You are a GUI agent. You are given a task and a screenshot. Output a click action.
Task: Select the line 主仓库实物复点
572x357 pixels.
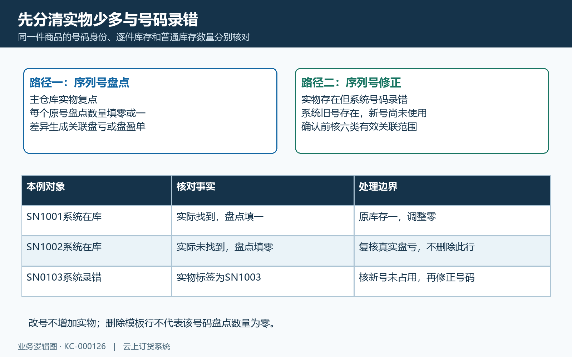point(63,99)
